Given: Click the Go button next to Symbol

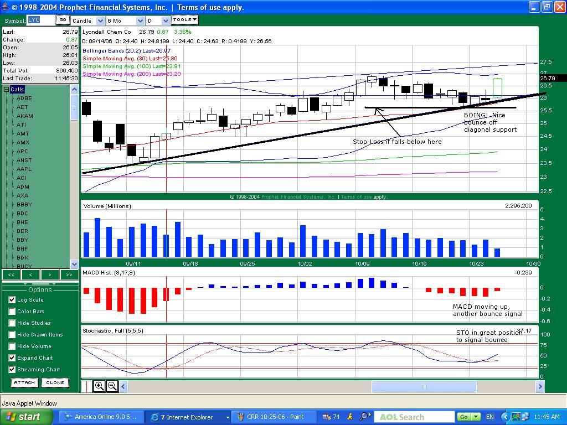Looking at the screenshot, I should pyautogui.click(x=63, y=20).
